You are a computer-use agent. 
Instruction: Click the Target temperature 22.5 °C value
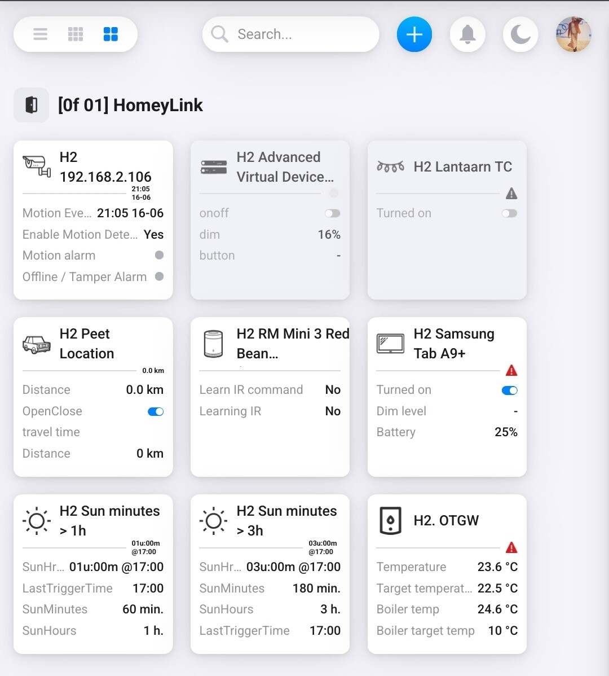[497, 589]
